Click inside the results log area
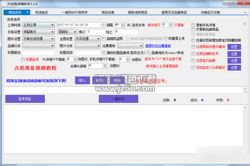Screen dimensions: 250x166 tap(124, 129)
